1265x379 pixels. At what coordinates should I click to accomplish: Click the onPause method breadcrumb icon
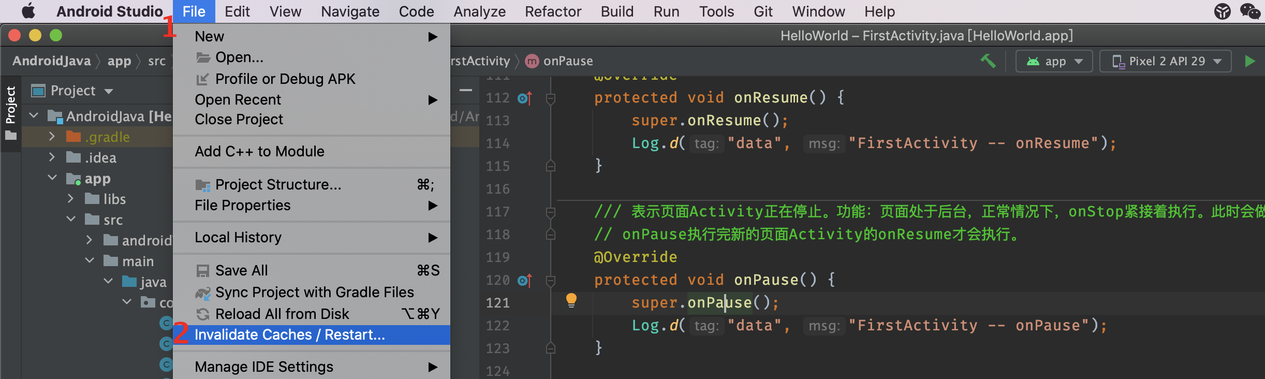[x=532, y=61]
